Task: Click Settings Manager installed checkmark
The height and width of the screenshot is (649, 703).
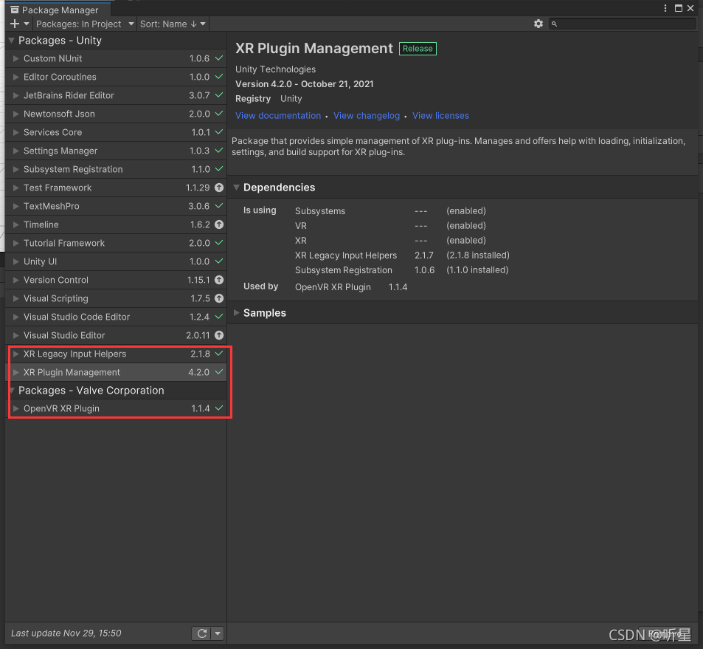Action: pos(219,151)
